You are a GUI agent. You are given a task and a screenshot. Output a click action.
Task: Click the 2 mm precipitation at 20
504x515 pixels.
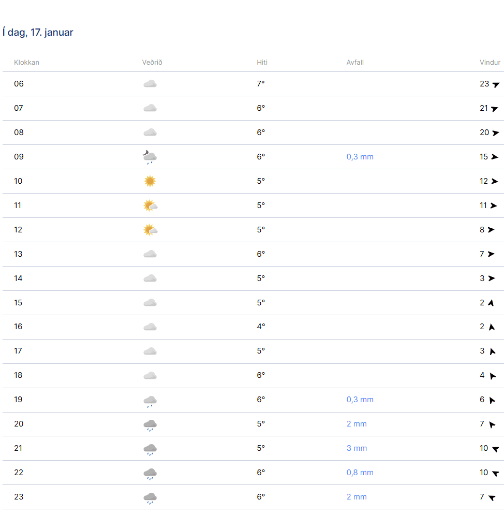(x=357, y=424)
